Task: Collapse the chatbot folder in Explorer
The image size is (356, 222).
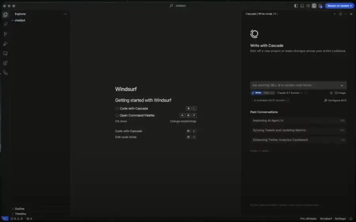Action: tap(13, 21)
